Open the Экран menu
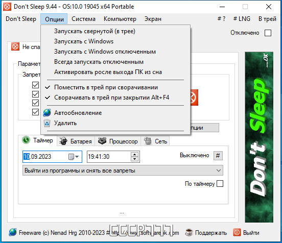 point(153,19)
